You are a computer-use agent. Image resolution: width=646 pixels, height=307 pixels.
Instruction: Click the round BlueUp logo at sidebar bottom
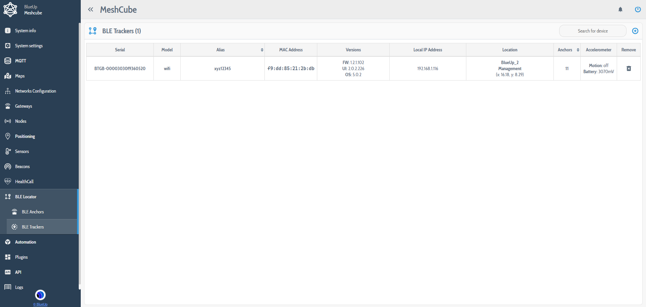click(x=40, y=295)
